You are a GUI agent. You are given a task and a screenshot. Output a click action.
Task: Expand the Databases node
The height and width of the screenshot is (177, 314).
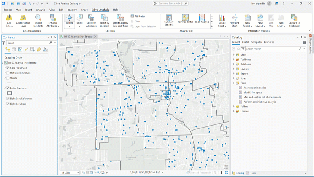(x=233, y=64)
